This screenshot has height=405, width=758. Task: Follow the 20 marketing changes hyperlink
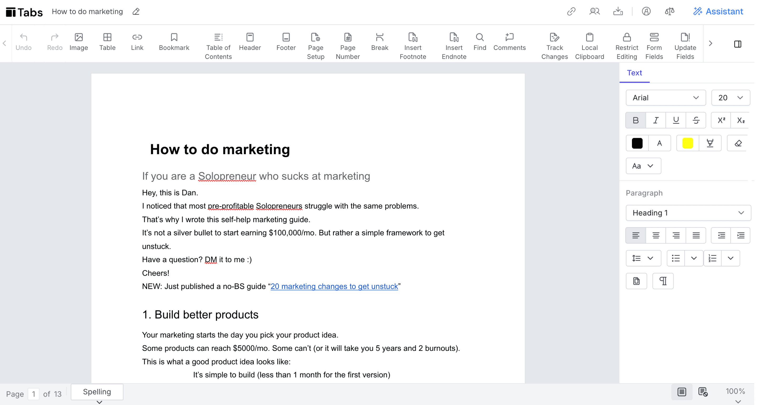tap(334, 286)
